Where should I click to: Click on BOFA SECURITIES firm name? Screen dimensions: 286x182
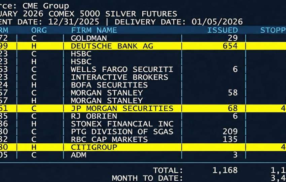[109, 85]
